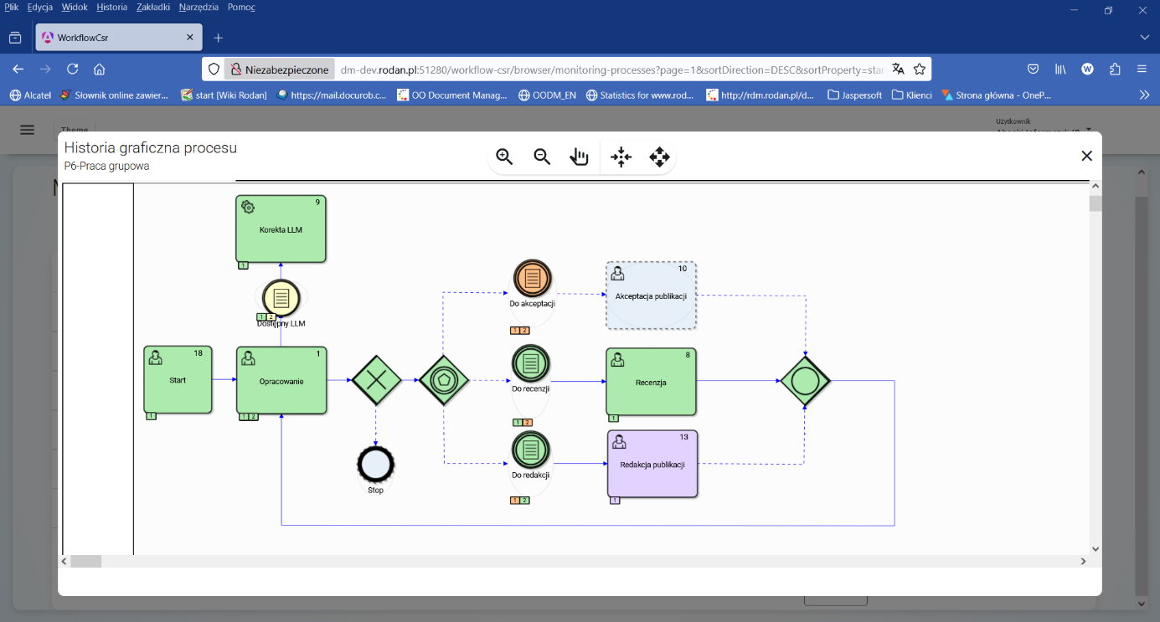The height and width of the screenshot is (622, 1160).
Task: Open the Niezabezpieczone security warning
Action: [x=280, y=69]
